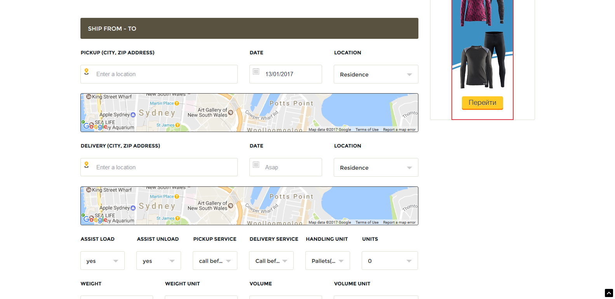This screenshot has width=615, height=299.
Task: Click Terms of Use on pickup map
Action: (x=367, y=130)
